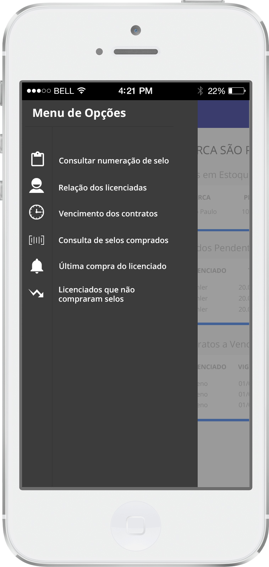This screenshot has height=567, width=269.
Task: Open Licenciados que não compraram selos
Action: pyautogui.click(x=97, y=294)
